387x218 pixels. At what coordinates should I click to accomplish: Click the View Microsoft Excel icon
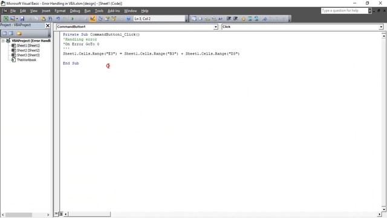(5, 19)
